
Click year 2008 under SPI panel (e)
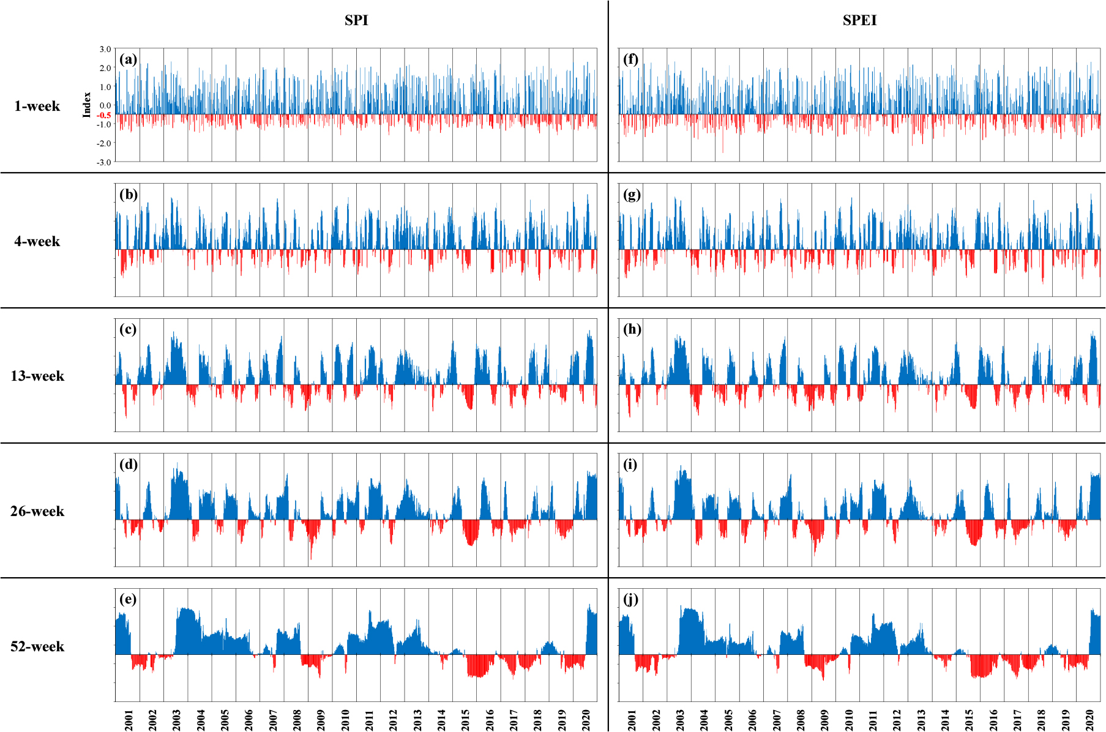click(297, 720)
